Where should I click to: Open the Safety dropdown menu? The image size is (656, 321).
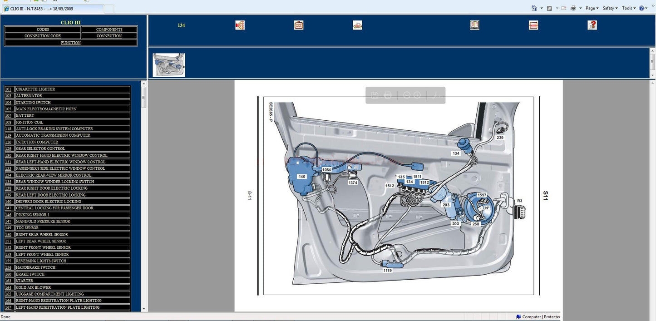point(610,8)
